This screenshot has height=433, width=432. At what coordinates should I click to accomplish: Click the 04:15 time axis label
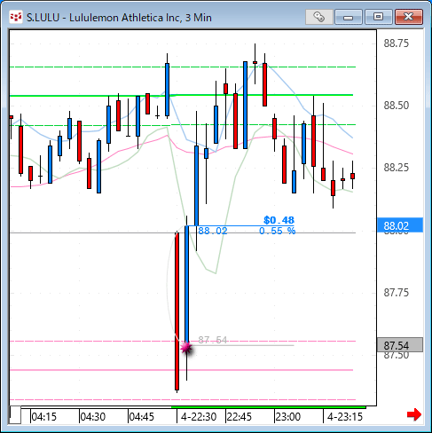tap(43, 417)
